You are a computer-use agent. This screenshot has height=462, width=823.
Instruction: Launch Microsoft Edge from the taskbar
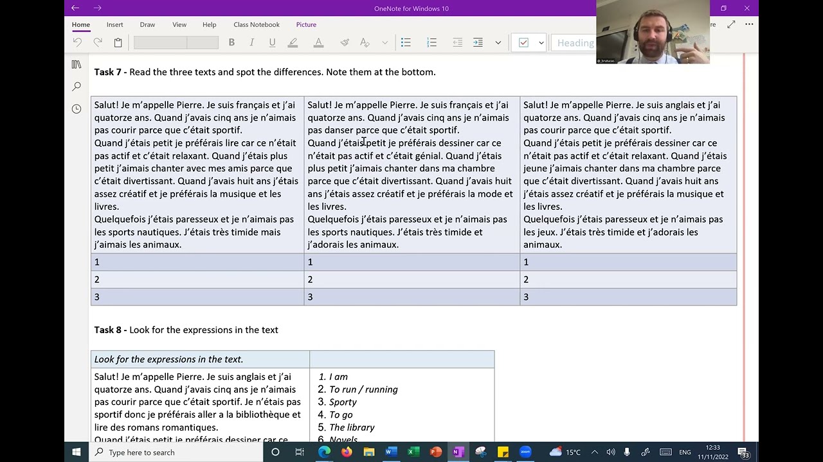pos(324,452)
